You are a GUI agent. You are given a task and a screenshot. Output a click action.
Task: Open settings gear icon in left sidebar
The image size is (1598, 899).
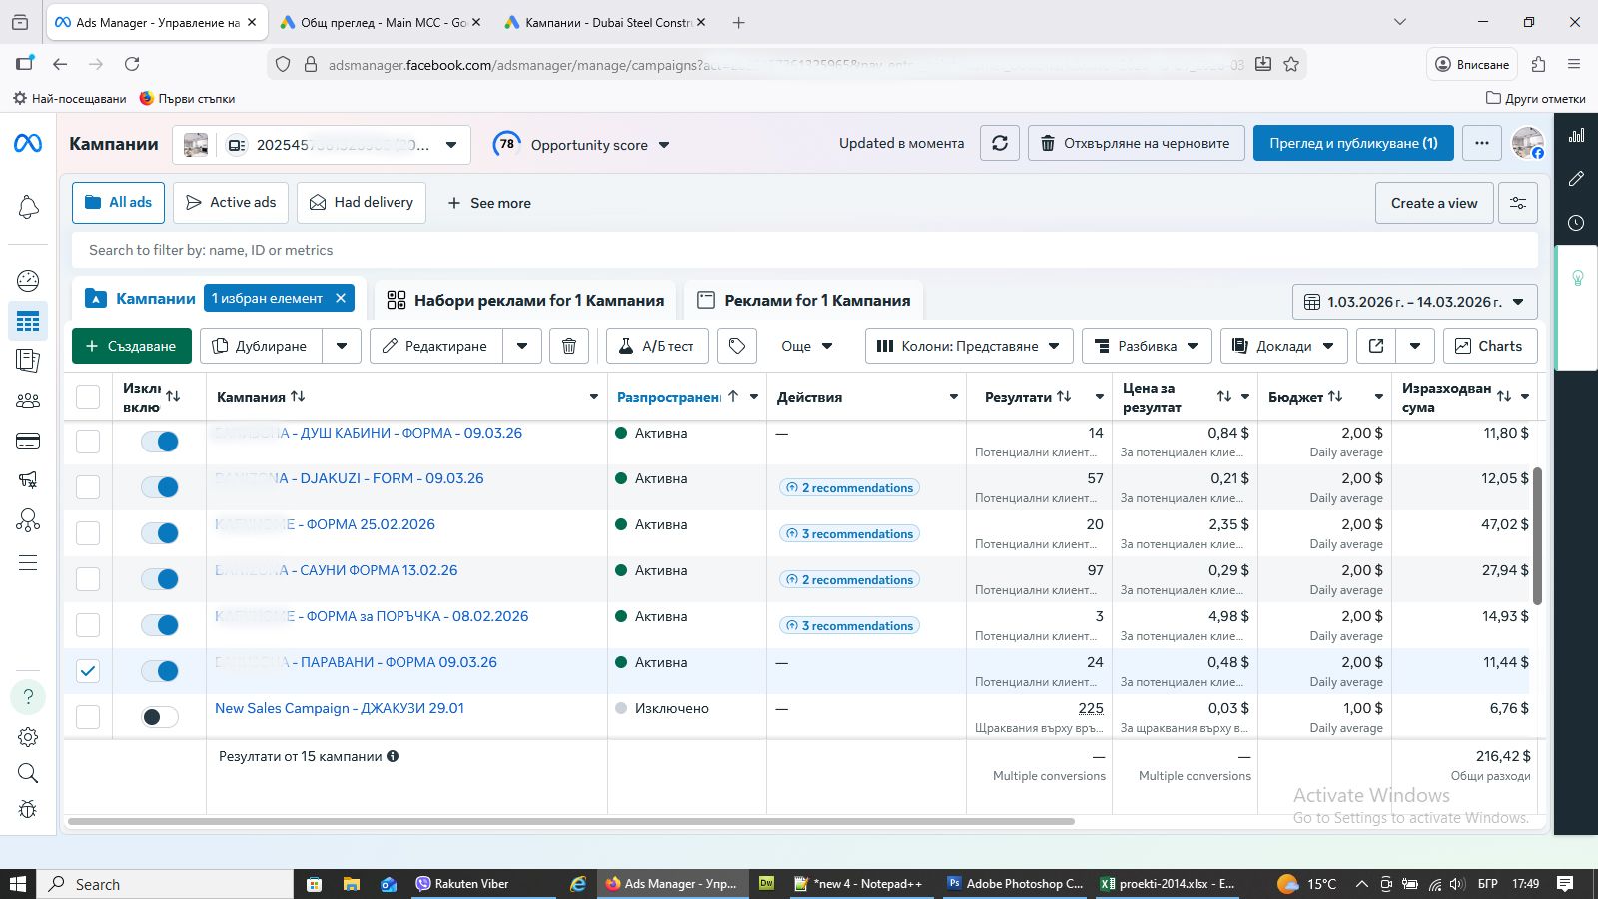[x=28, y=737]
